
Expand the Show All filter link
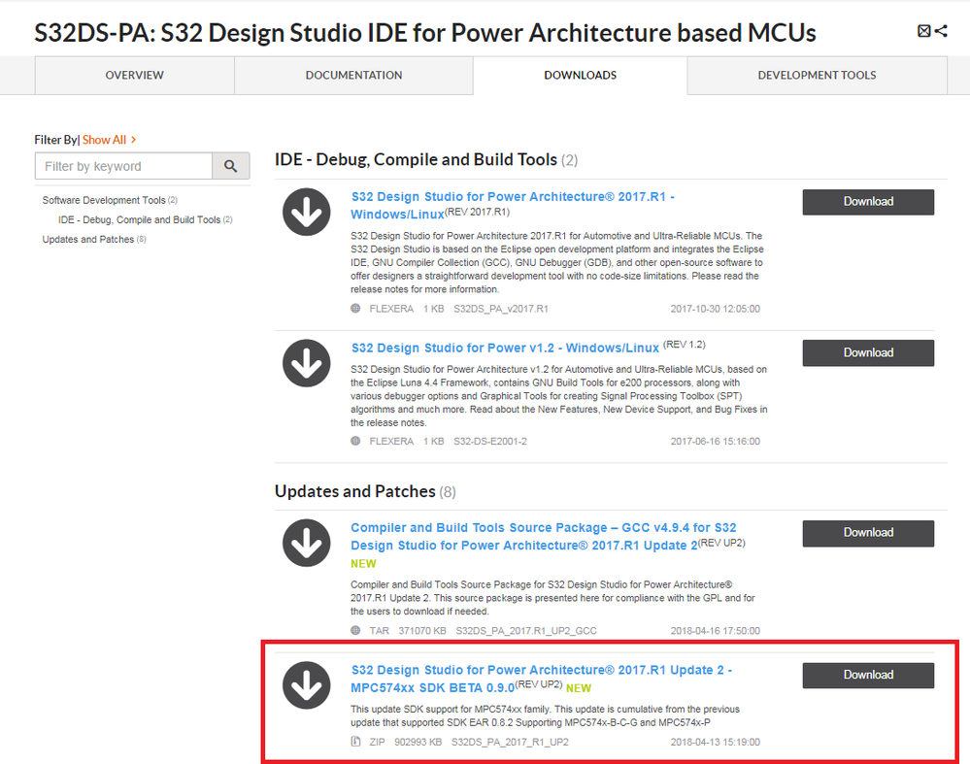tap(109, 140)
